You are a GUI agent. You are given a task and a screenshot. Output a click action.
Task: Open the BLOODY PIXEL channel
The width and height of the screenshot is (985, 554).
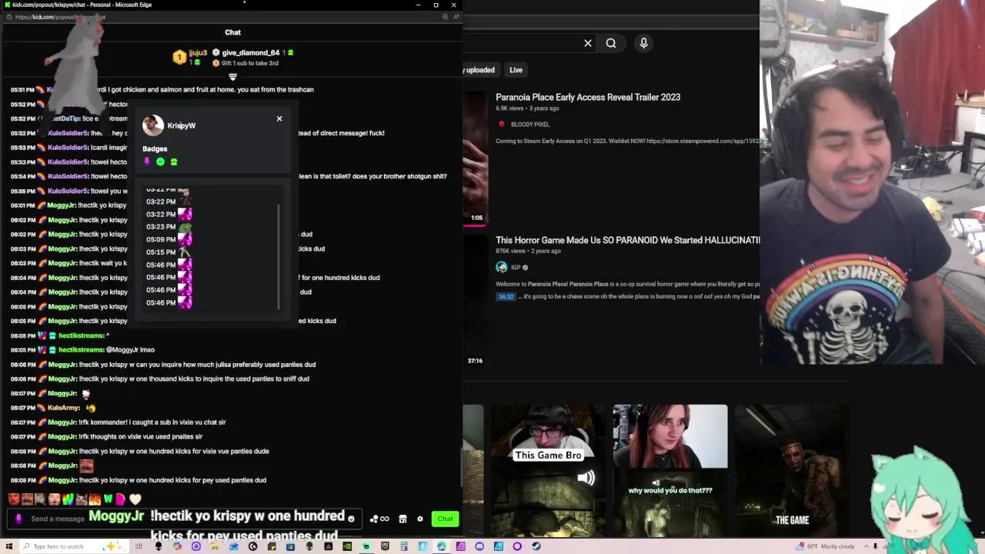point(529,124)
